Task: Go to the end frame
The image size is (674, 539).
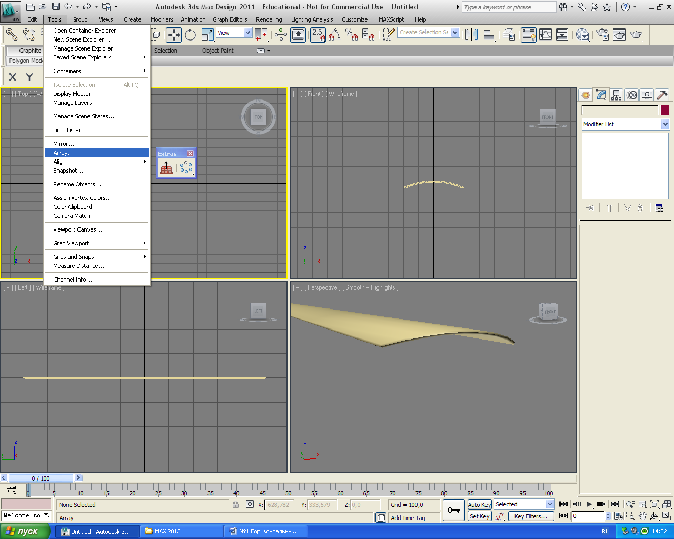Action: 614,504
